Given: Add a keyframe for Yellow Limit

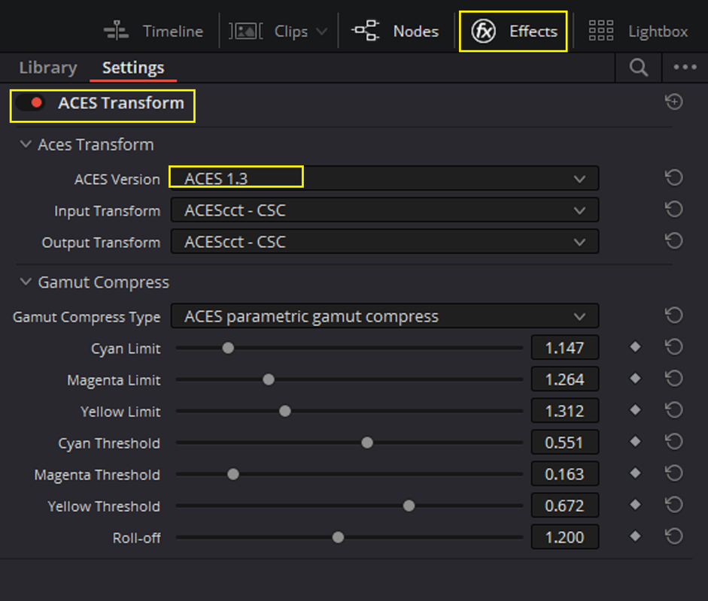Looking at the screenshot, I should pyautogui.click(x=635, y=410).
